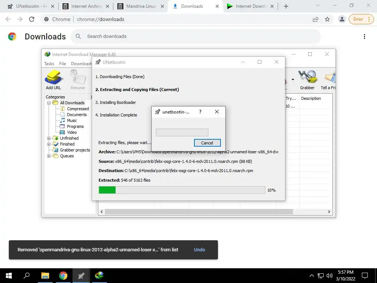Open Downloads menu in IDM
The width and height of the screenshot is (377, 283).
(x=81, y=63)
